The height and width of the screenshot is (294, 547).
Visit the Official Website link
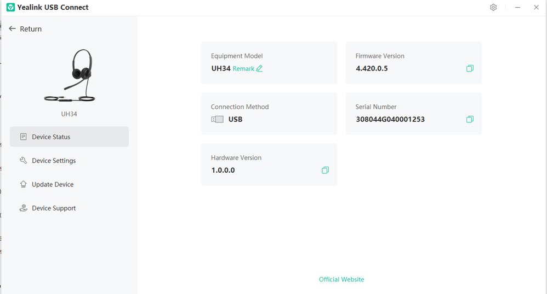341,279
